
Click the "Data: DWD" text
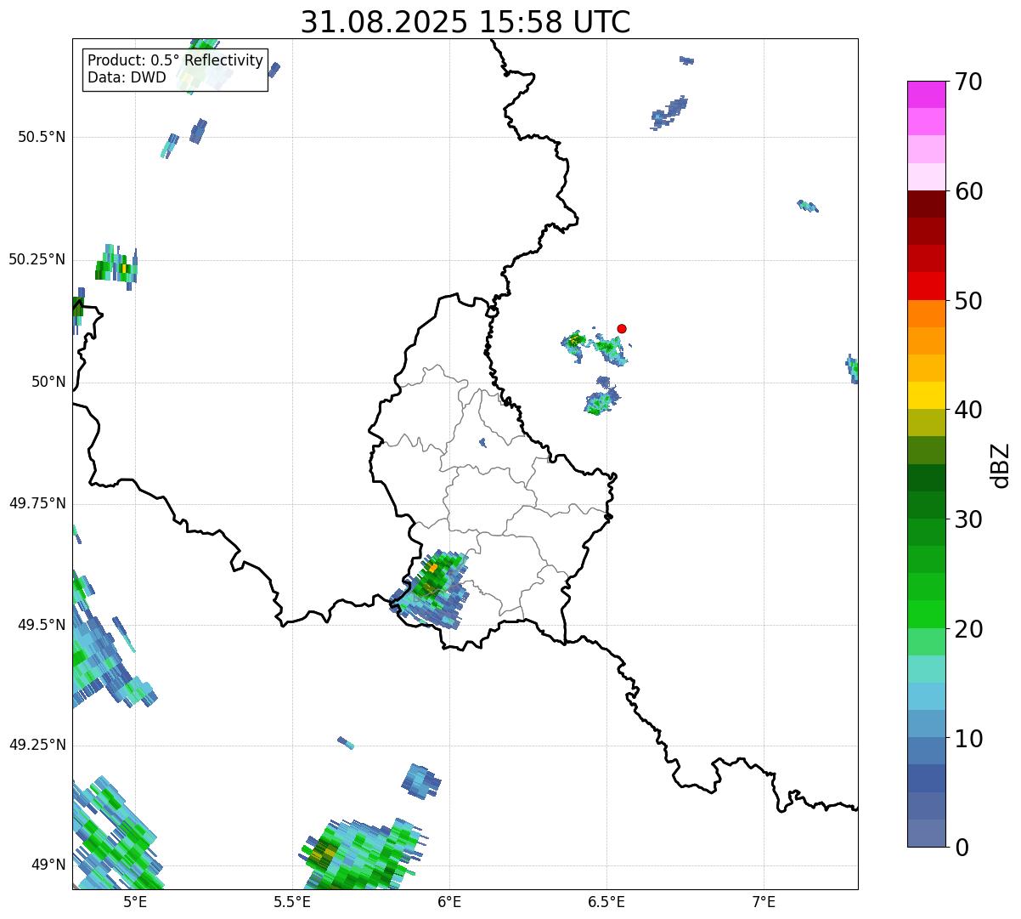click(127, 77)
